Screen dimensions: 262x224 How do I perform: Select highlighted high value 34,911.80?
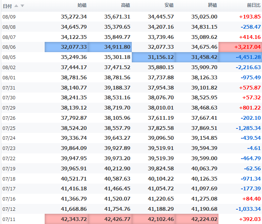pos(110,47)
